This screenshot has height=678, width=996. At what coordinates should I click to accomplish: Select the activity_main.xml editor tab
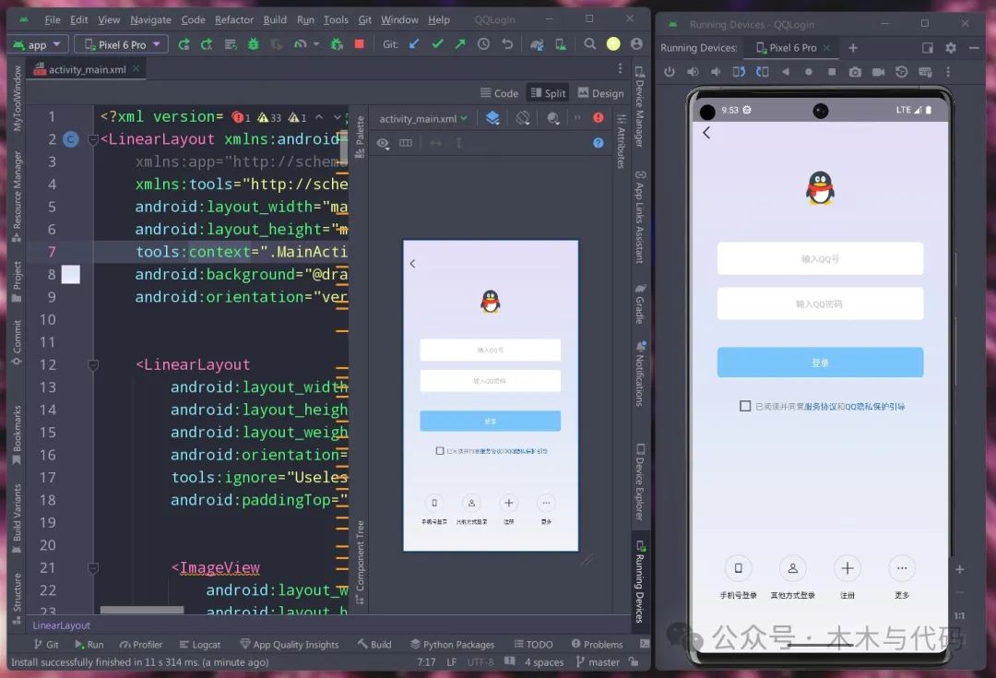pos(87,69)
